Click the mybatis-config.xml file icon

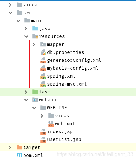pos(43,68)
